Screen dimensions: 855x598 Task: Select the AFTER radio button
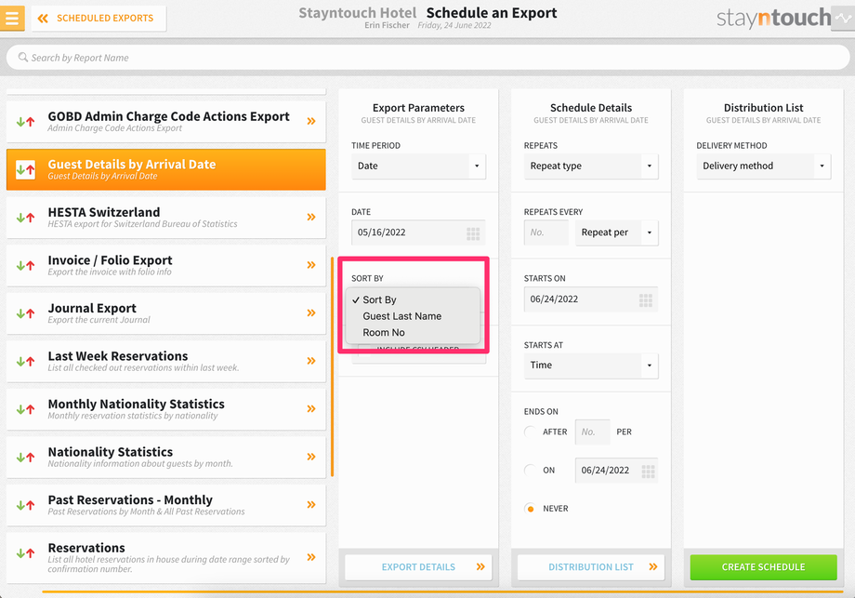point(530,432)
